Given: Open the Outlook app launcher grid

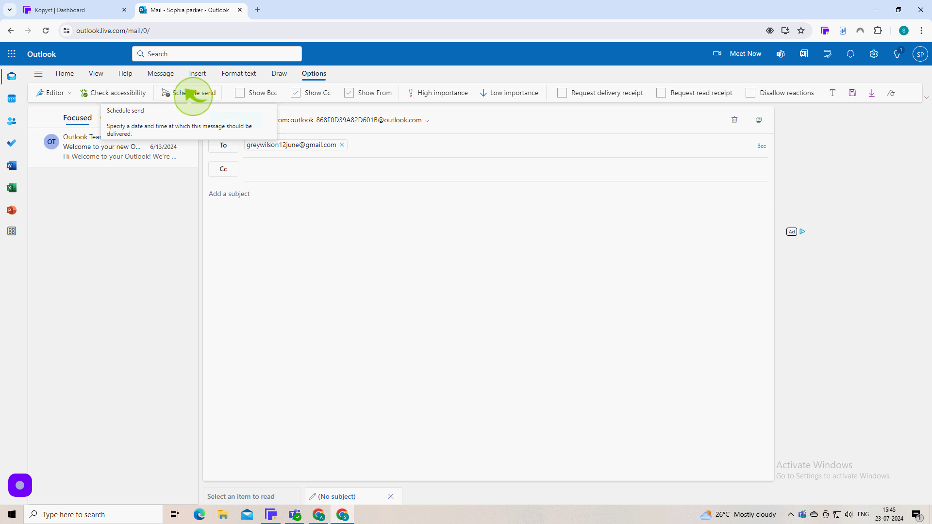Looking at the screenshot, I should 12,54.
